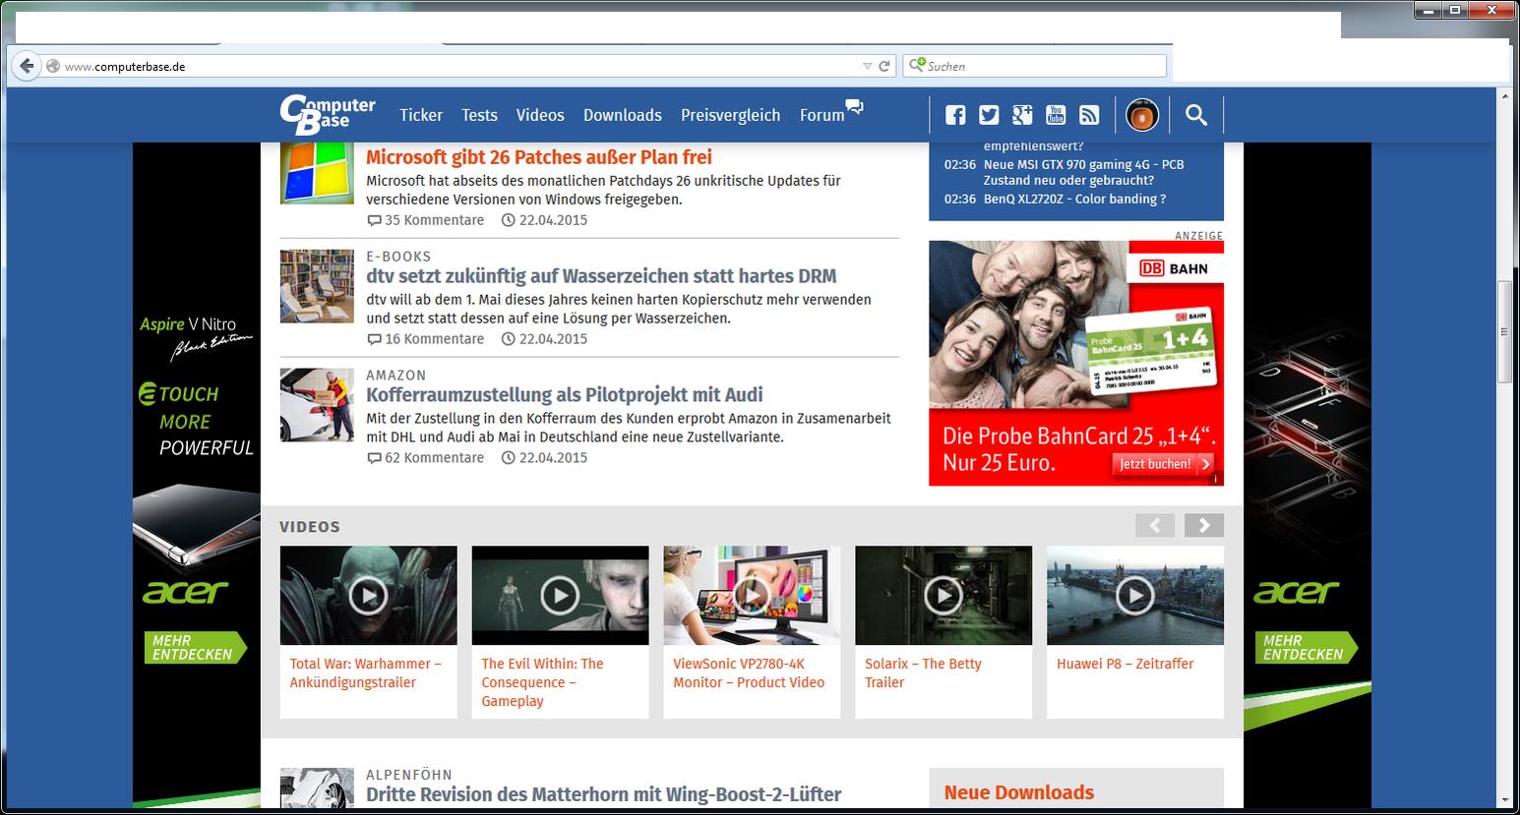Open the Preisvergleich menu item
The width and height of the screenshot is (1520, 815).
730,115
